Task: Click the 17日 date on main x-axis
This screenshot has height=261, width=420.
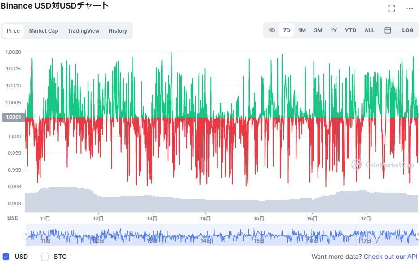Action: point(365,218)
